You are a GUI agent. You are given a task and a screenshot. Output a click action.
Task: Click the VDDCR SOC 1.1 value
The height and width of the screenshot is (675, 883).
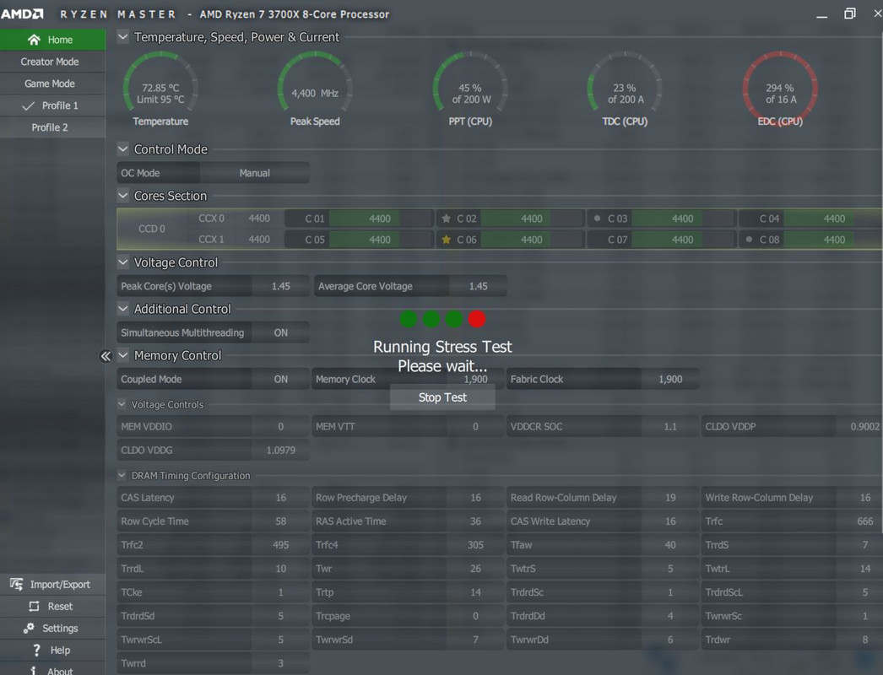(670, 427)
